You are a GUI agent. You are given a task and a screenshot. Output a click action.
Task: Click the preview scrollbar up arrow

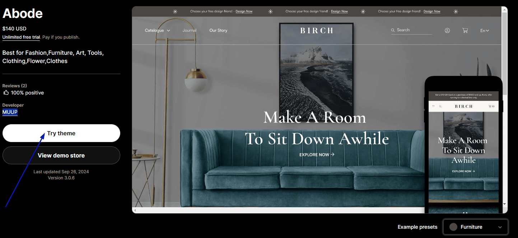505,9
